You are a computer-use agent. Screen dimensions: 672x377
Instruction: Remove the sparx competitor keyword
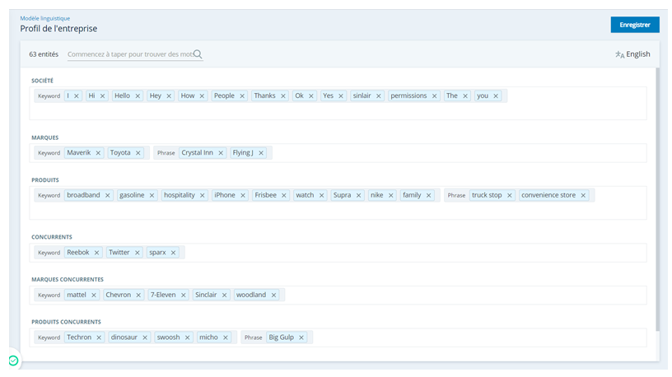[x=173, y=253]
